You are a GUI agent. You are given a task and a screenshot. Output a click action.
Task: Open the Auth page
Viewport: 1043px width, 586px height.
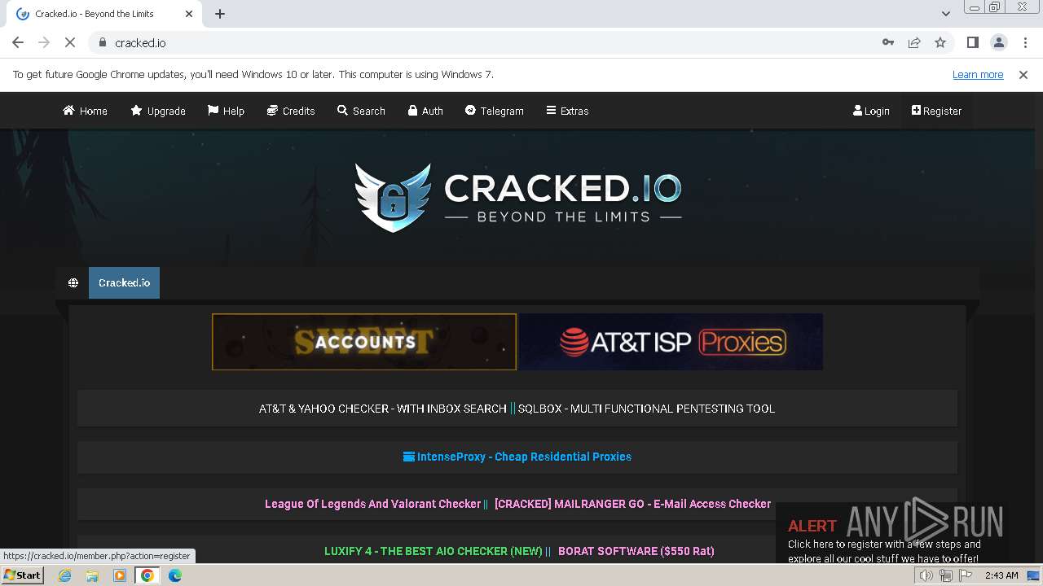425,111
